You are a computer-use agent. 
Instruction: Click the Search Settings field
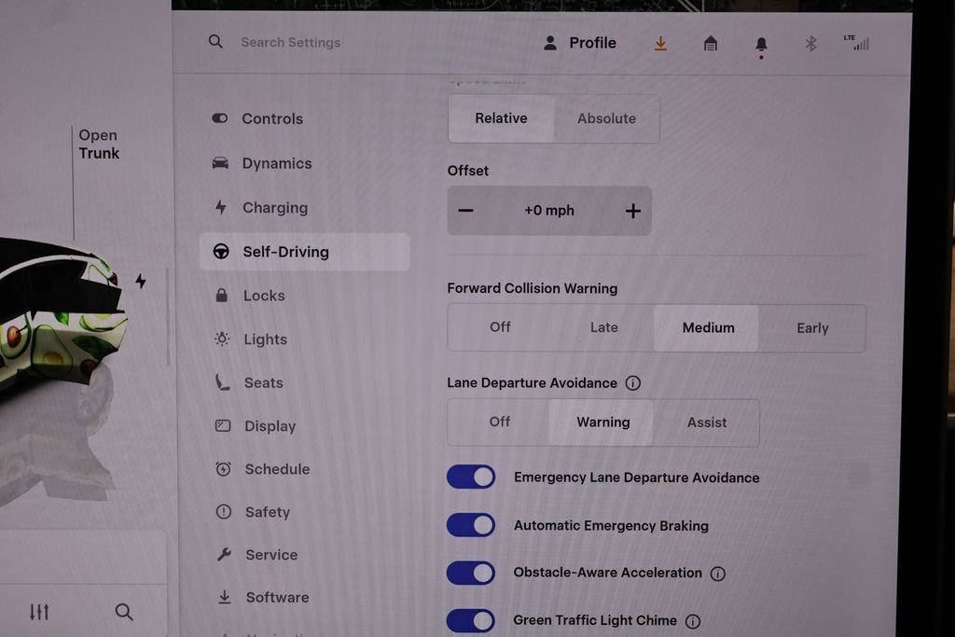[x=291, y=43]
